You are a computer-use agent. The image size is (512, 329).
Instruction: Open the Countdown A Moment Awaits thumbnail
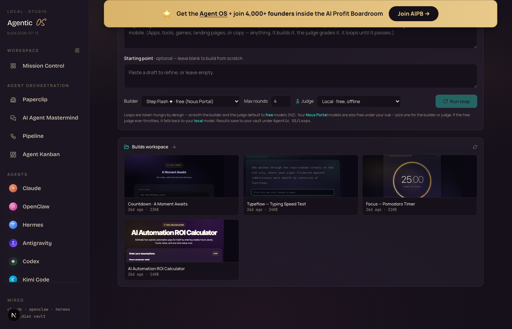(x=181, y=176)
